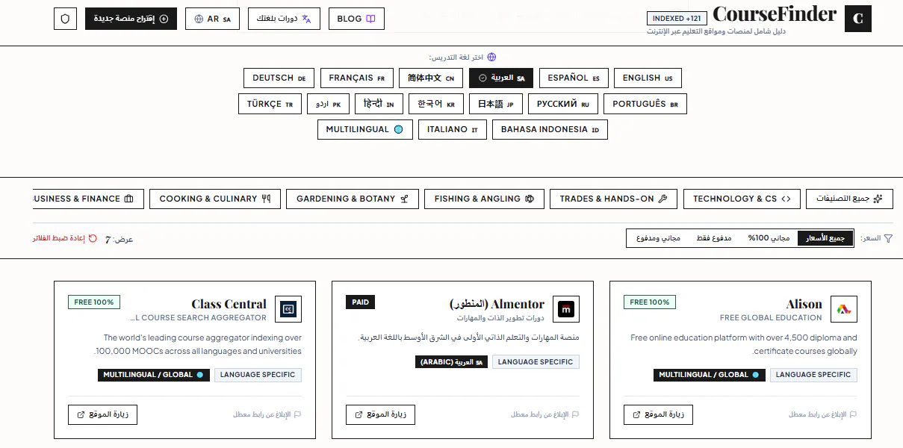Click the shield icon button
Image resolution: width=903 pixels, height=448 pixels.
(x=65, y=19)
